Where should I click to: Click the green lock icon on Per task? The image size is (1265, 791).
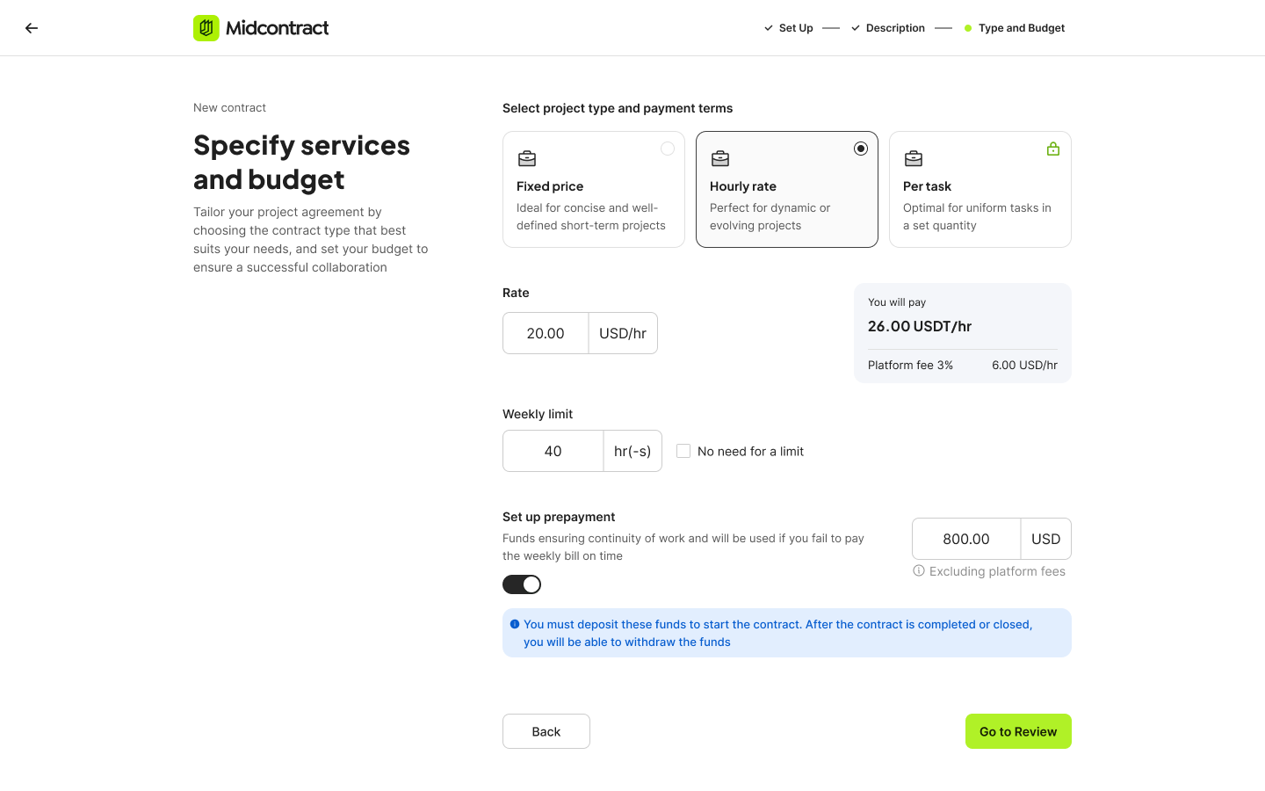pyautogui.click(x=1053, y=149)
